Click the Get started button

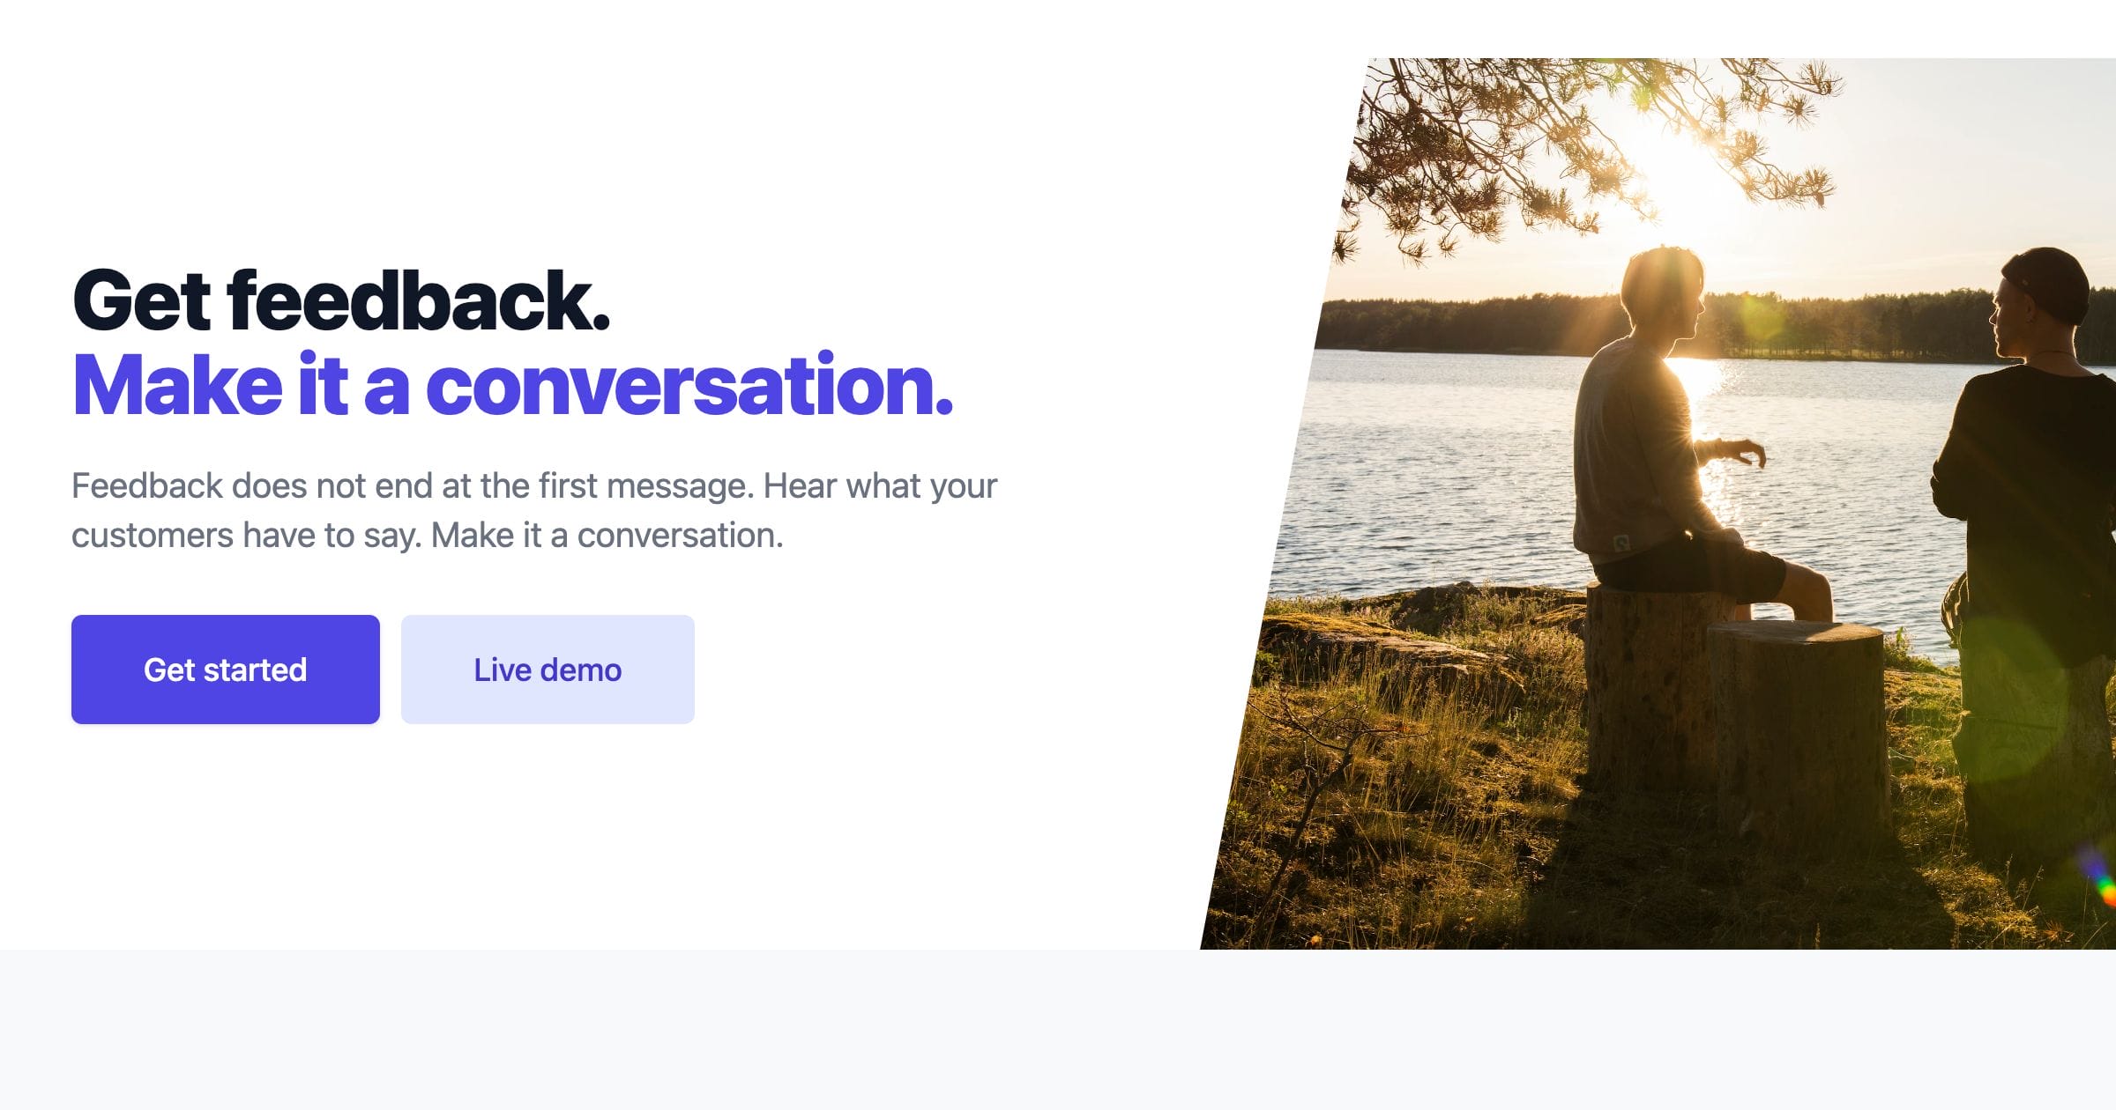[226, 670]
